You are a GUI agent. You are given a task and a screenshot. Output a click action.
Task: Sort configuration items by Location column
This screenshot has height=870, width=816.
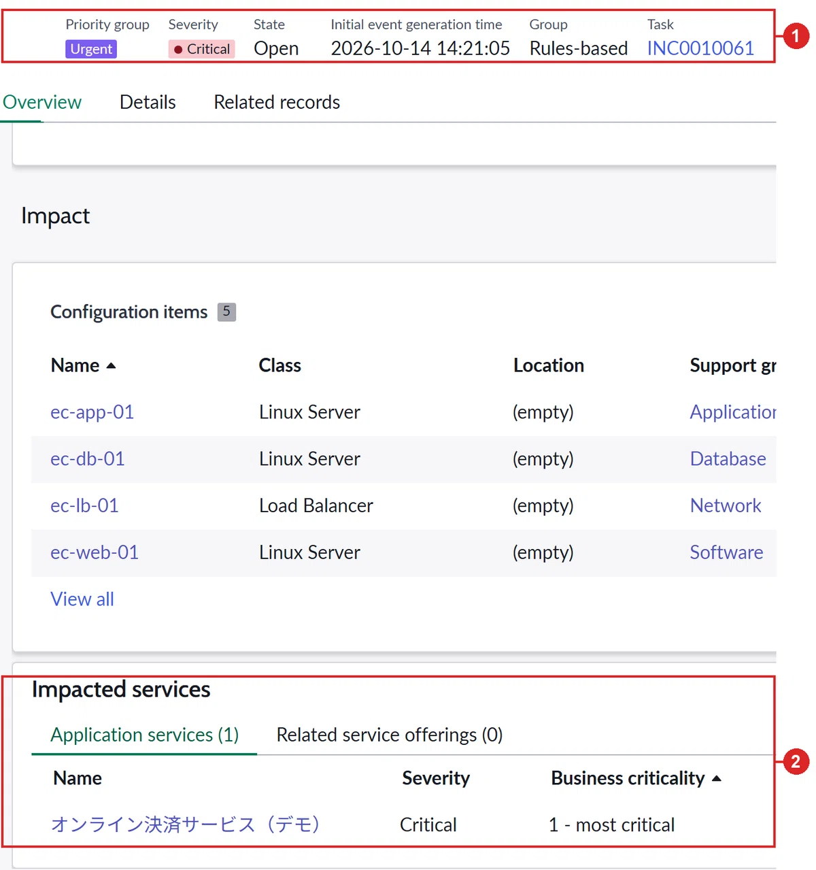click(x=548, y=365)
